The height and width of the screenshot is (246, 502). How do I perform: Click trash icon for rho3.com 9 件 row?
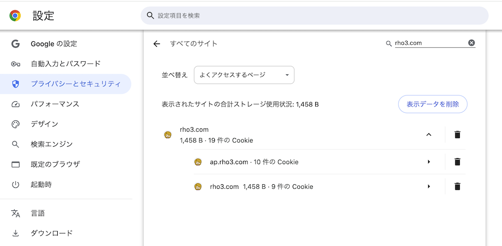457,186
